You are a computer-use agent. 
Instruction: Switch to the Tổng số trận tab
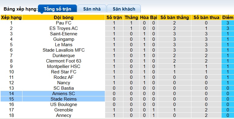click(57, 8)
